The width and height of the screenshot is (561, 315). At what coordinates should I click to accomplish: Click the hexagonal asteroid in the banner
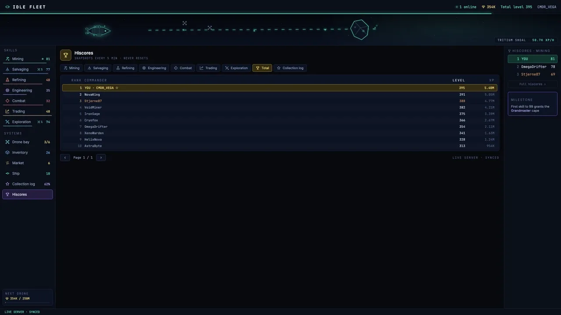pyautogui.click(x=360, y=30)
